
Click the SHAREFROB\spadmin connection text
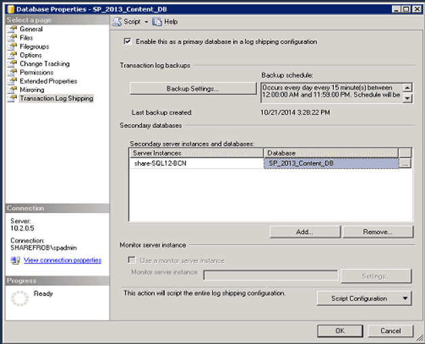pyautogui.click(x=44, y=248)
